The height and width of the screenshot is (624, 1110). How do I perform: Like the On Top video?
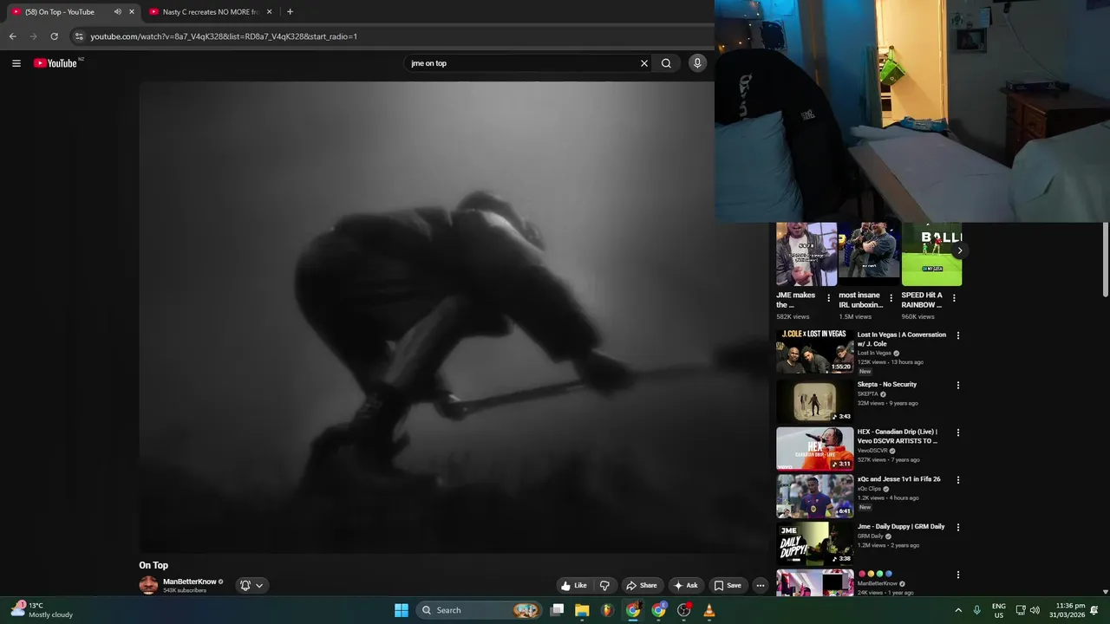(573, 586)
